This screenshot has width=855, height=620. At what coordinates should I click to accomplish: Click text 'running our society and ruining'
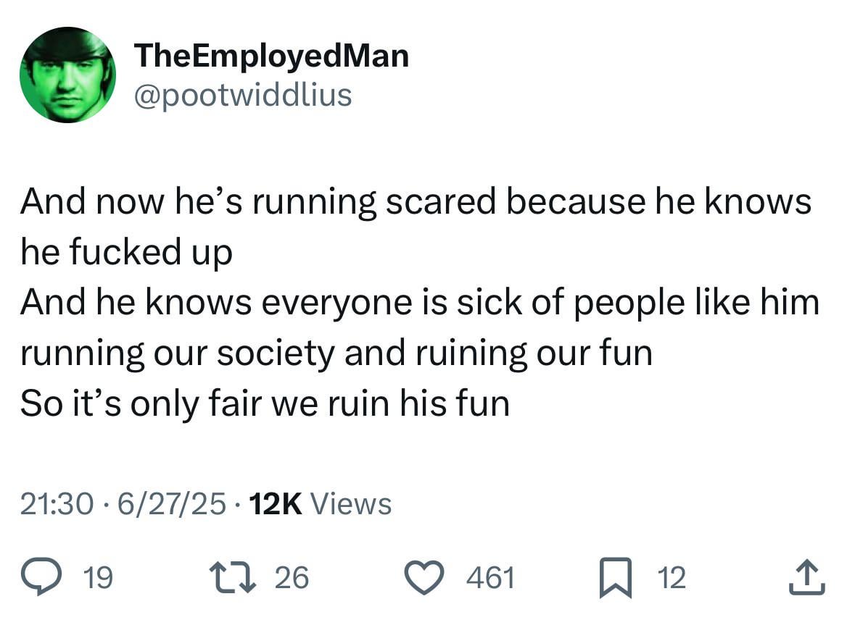(273, 353)
